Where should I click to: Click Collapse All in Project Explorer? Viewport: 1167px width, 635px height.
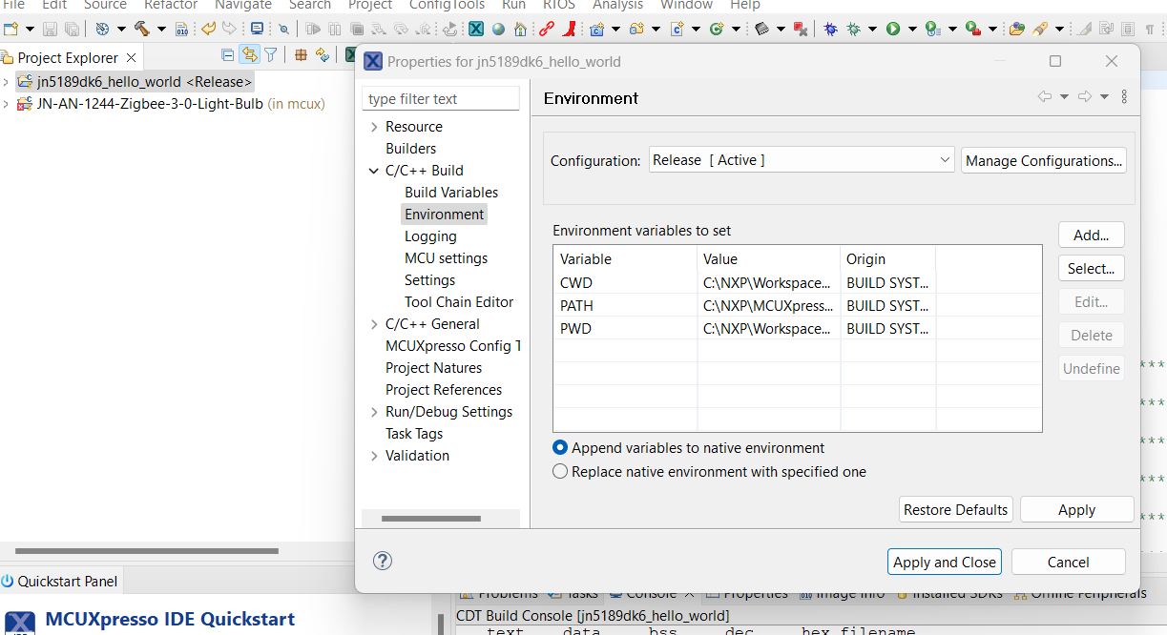pos(227,56)
